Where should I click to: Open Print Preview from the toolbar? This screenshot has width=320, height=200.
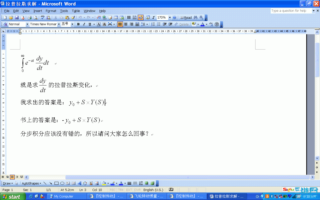pyautogui.click(x=35, y=17)
